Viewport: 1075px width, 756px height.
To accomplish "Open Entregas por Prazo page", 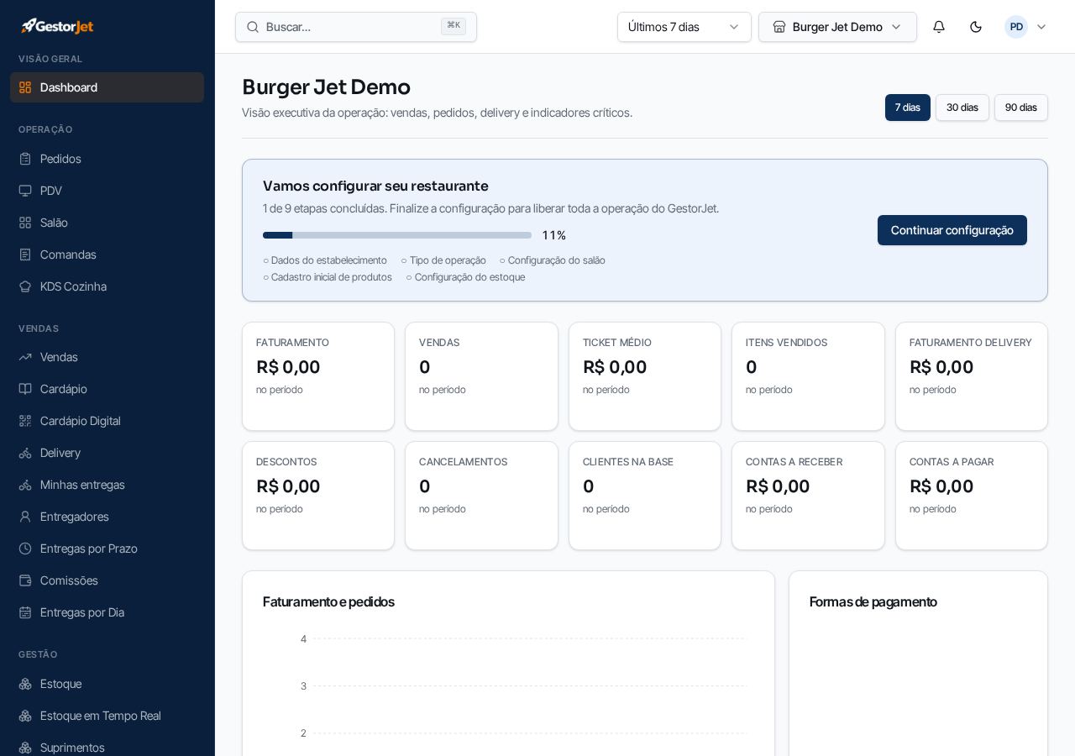I will coord(107,549).
